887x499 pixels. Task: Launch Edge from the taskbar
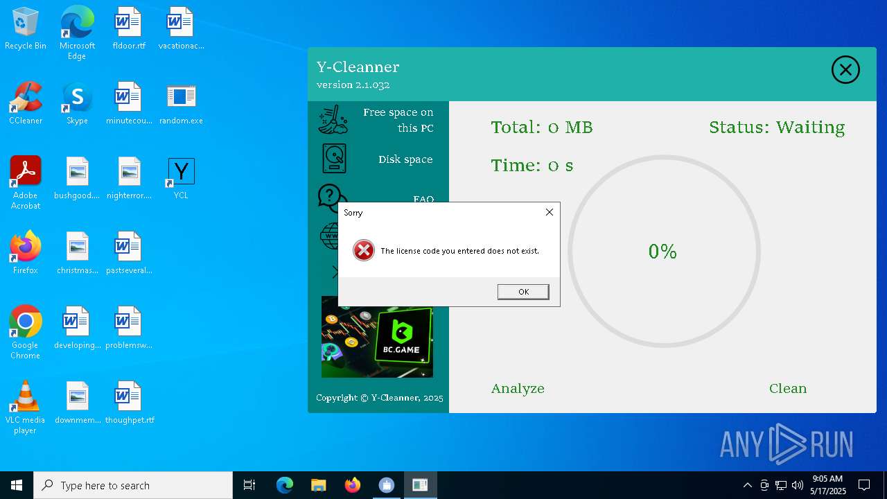click(x=285, y=485)
